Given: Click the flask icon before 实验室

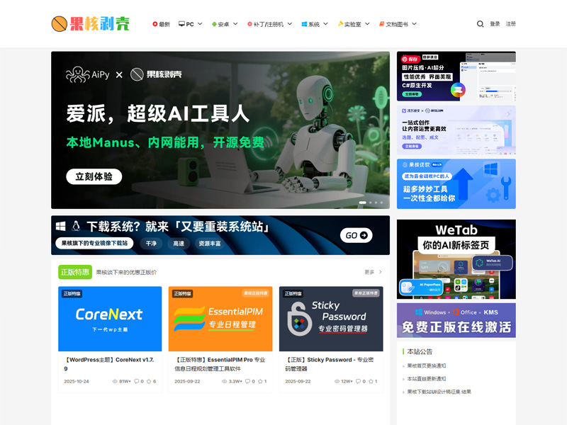Looking at the screenshot, I should point(341,23).
